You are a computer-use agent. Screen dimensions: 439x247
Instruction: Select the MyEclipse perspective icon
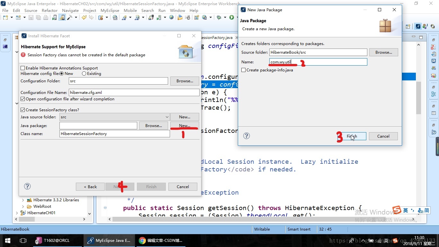tap(418, 27)
